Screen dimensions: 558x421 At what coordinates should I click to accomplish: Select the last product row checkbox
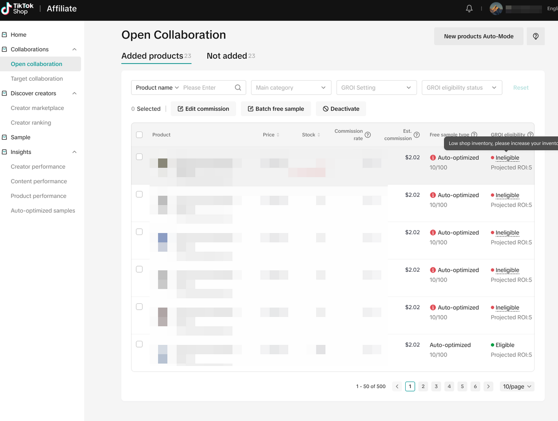[139, 344]
